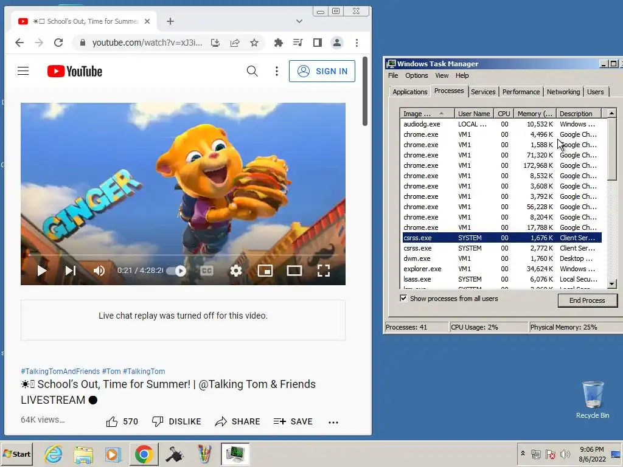Click the YouTube logo
623x467 pixels.
tap(75, 71)
